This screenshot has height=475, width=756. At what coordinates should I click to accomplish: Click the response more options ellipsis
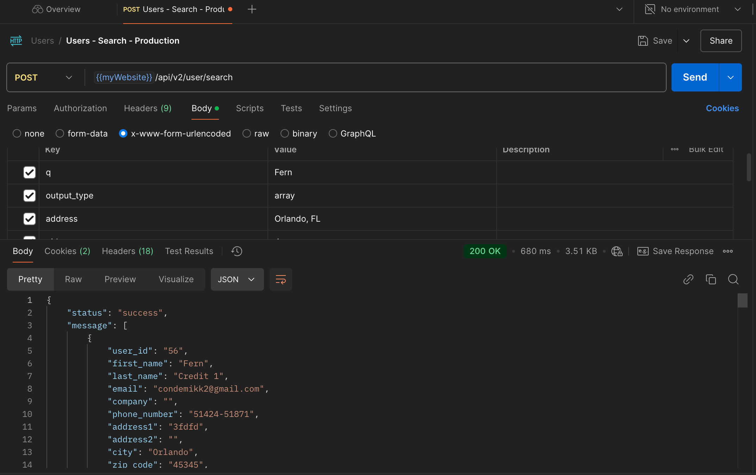[x=727, y=251]
